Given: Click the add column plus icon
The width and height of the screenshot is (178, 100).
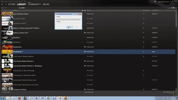Looking at the screenshot, I should pos(176,11).
